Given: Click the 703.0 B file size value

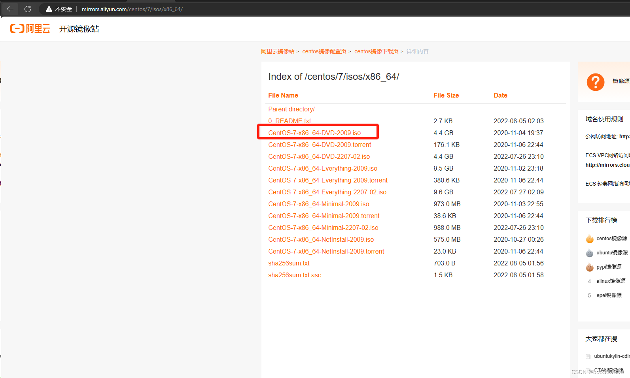Looking at the screenshot, I should pyautogui.click(x=445, y=263).
